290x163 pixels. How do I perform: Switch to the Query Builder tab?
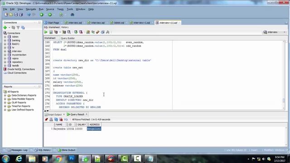coord(68,38)
